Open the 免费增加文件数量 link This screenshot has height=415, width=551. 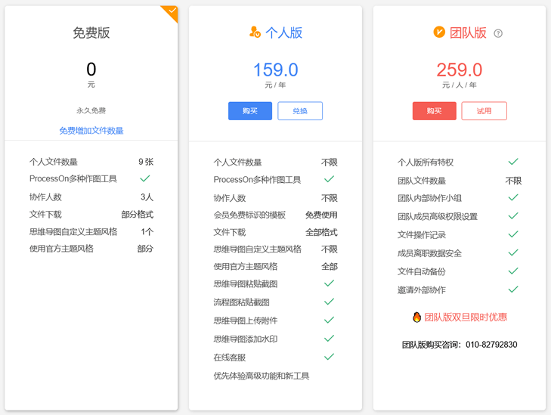tap(91, 131)
